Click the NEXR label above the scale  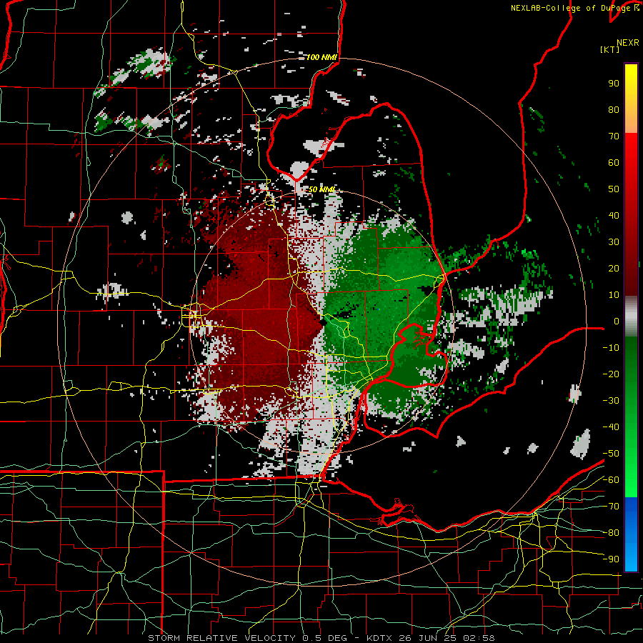click(x=627, y=43)
